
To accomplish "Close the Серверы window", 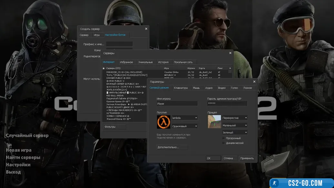I will (x=230, y=53).
